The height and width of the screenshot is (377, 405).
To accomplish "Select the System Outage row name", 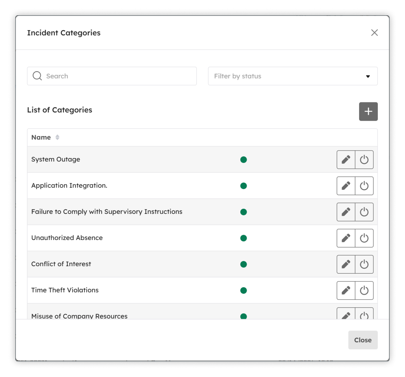I will click(x=55, y=159).
